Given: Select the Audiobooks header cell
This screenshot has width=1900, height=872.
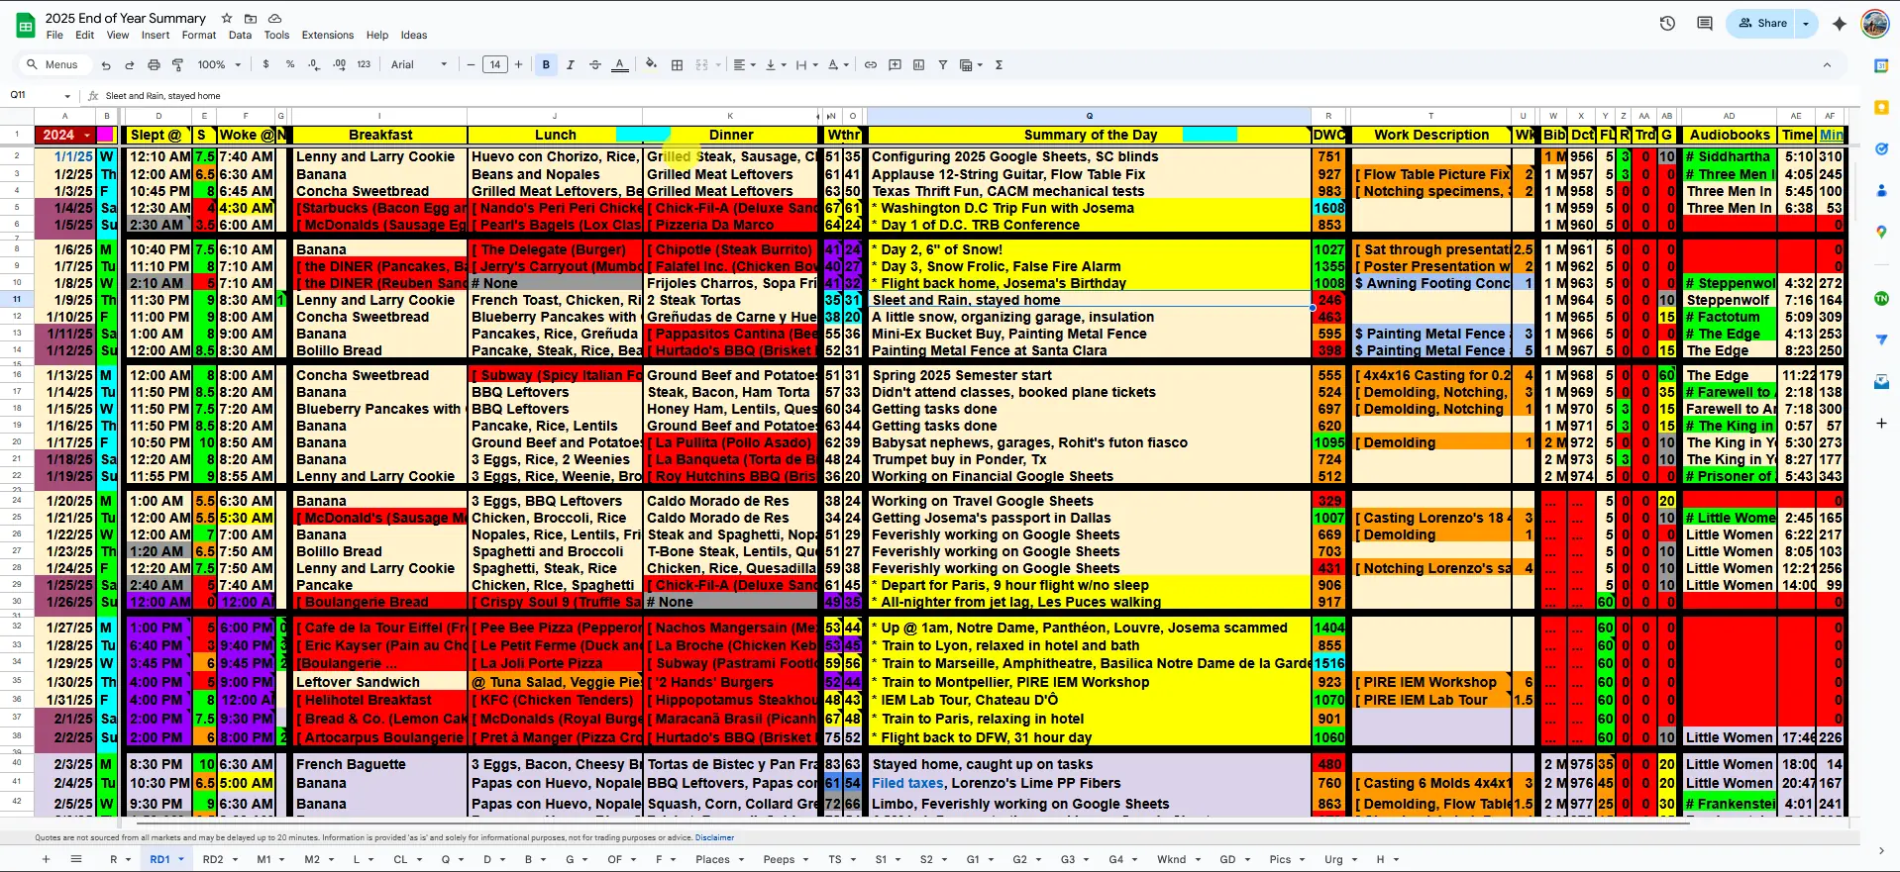Looking at the screenshot, I should [1729, 135].
